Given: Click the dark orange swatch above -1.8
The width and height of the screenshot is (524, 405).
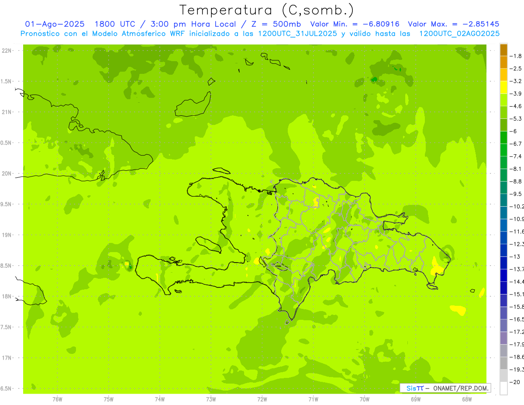Looking at the screenshot, I should pos(503,49).
